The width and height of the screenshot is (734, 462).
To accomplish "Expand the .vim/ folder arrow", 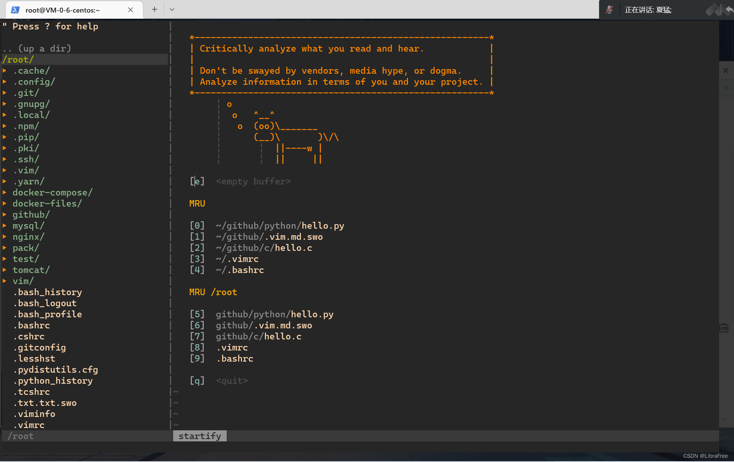I will tap(5, 170).
